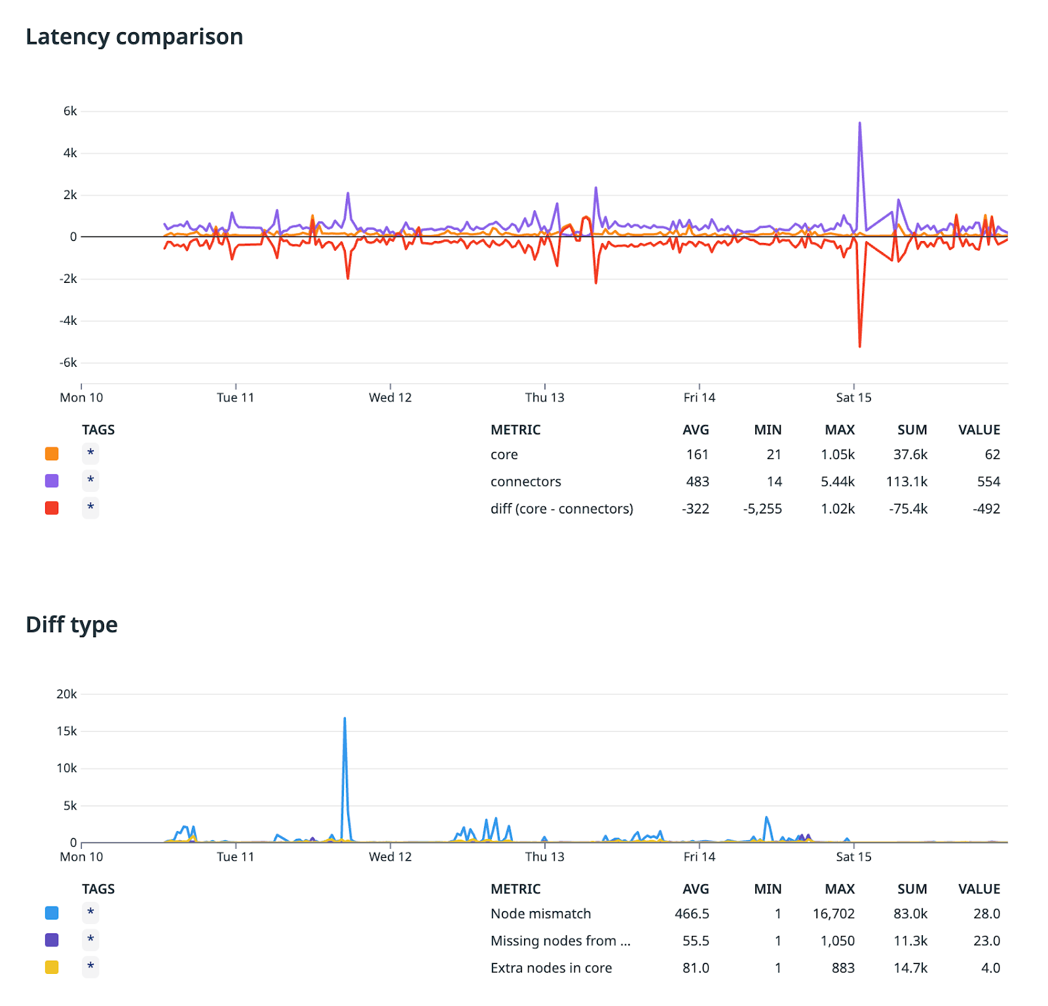Click the Node mismatch metric label
The image size is (1048, 1006).
point(540,912)
